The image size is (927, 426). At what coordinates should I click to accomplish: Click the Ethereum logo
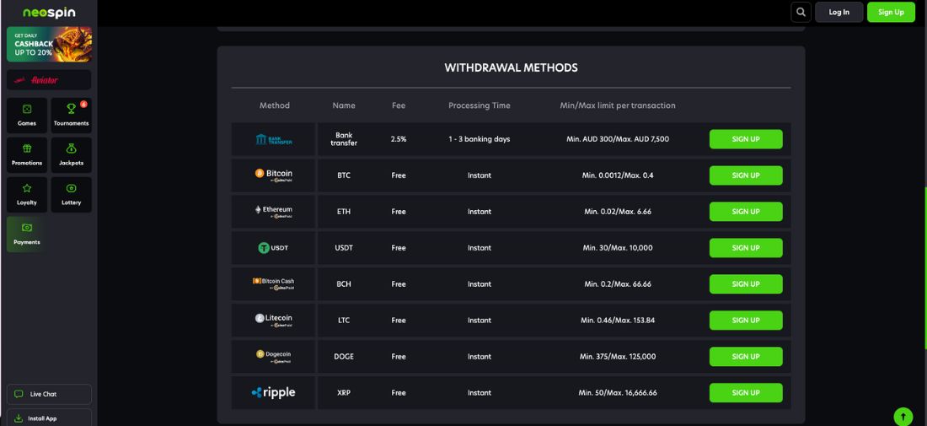[274, 211]
